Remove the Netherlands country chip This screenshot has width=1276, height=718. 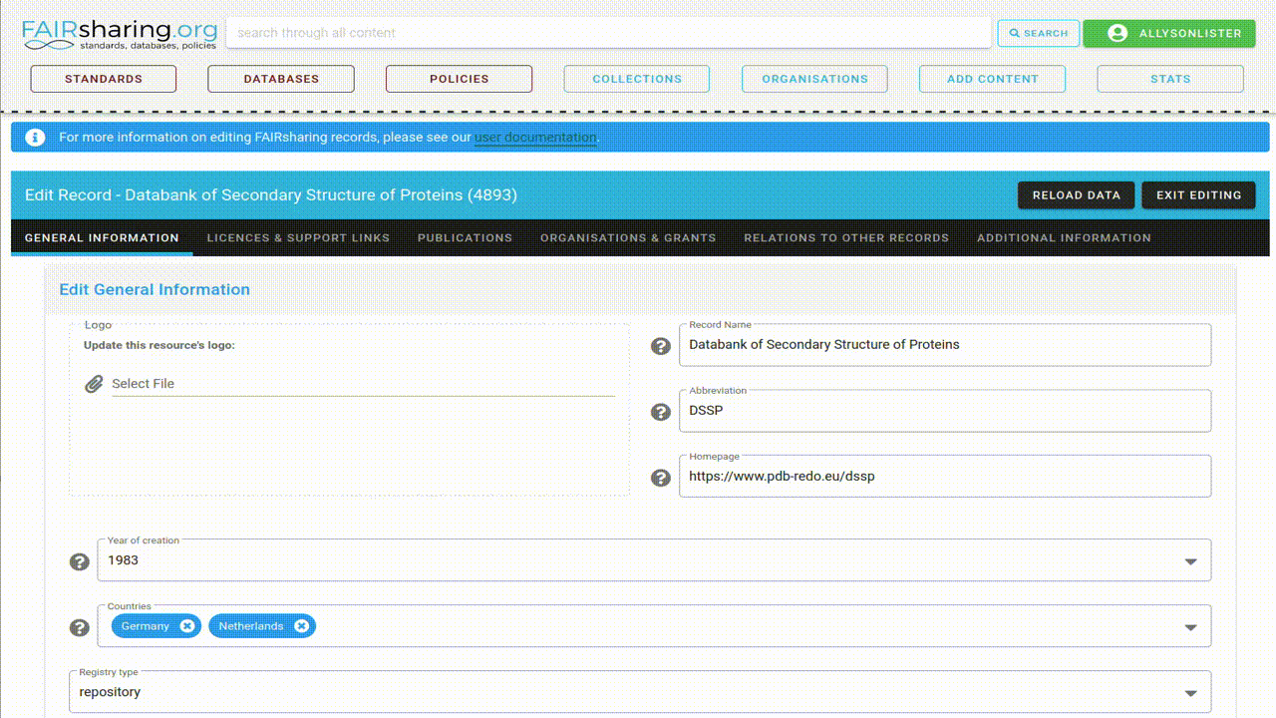tap(301, 626)
